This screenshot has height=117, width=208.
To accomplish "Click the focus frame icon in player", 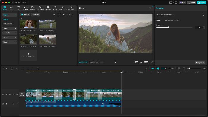I will [141, 62].
